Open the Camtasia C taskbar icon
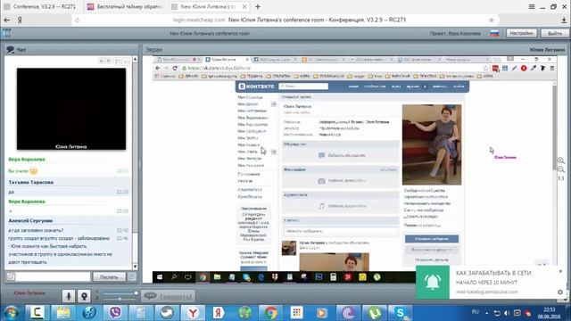Image resolution: width=571 pixels, height=321 pixels. tap(37, 313)
